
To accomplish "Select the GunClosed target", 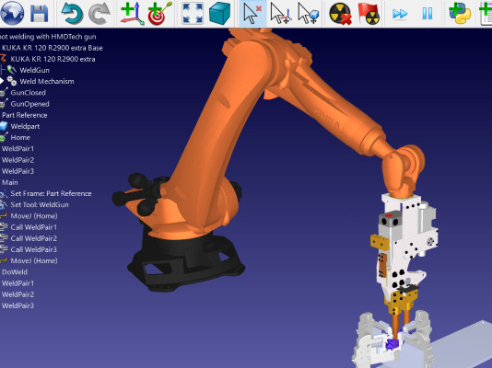I will pos(28,93).
